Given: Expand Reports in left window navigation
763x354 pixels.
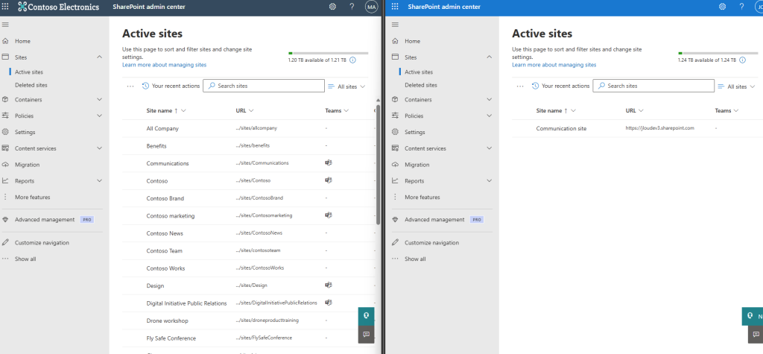Looking at the screenshot, I should point(100,180).
